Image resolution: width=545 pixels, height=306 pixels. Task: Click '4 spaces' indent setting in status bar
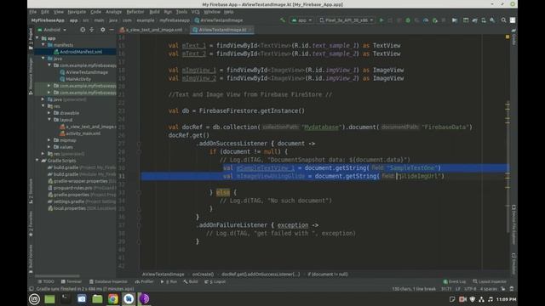pos(488,289)
